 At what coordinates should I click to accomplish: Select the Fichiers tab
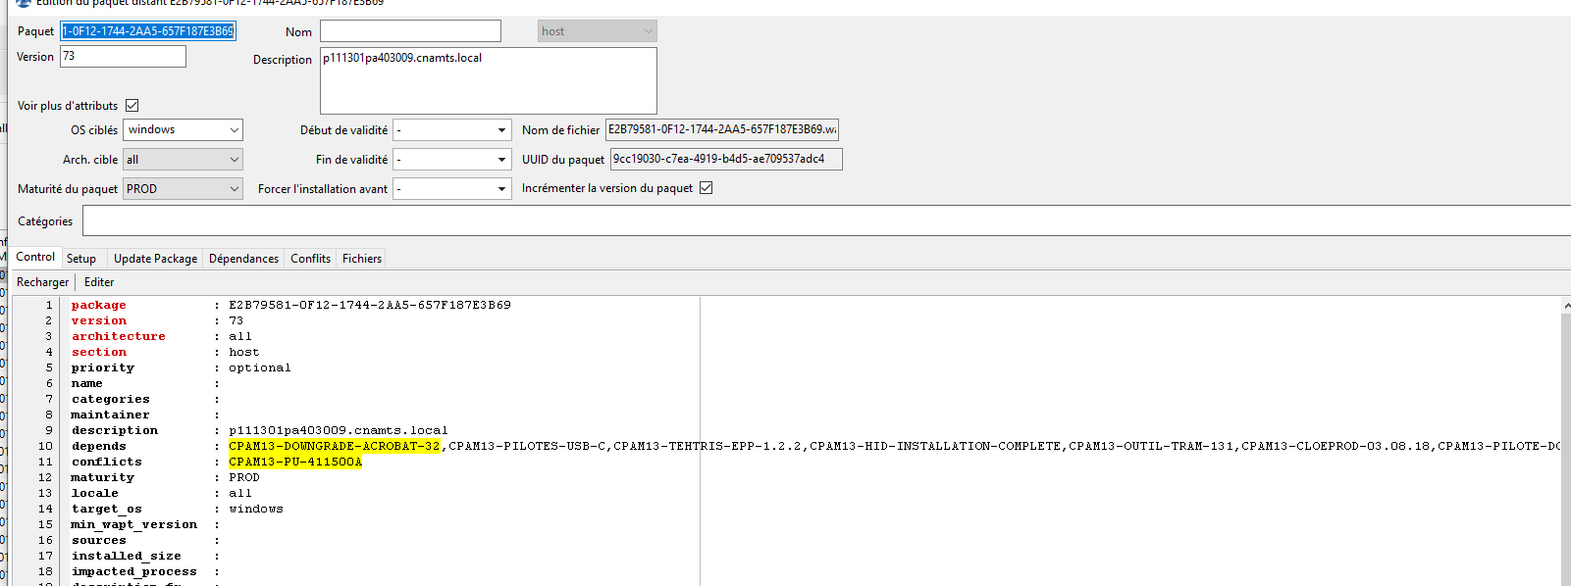click(362, 259)
